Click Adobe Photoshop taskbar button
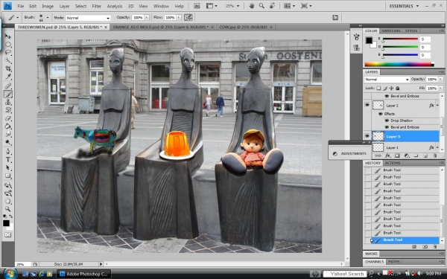This screenshot has height=279, width=447. [x=83, y=274]
